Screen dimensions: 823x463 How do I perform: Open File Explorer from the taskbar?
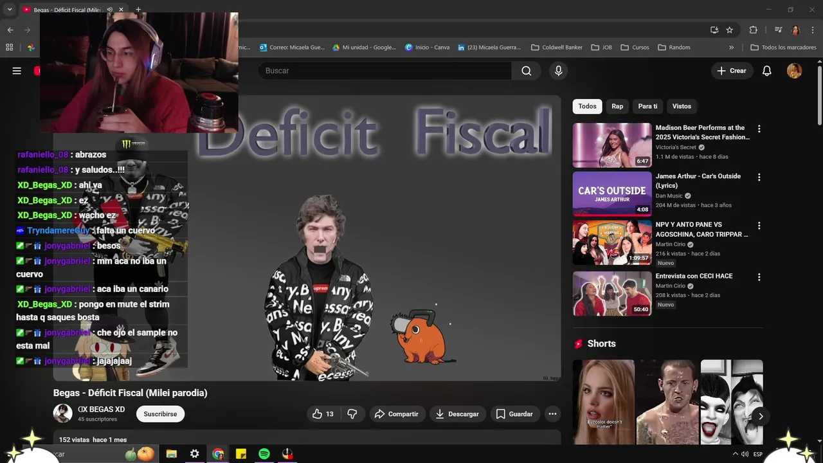click(x=171, y=454)
